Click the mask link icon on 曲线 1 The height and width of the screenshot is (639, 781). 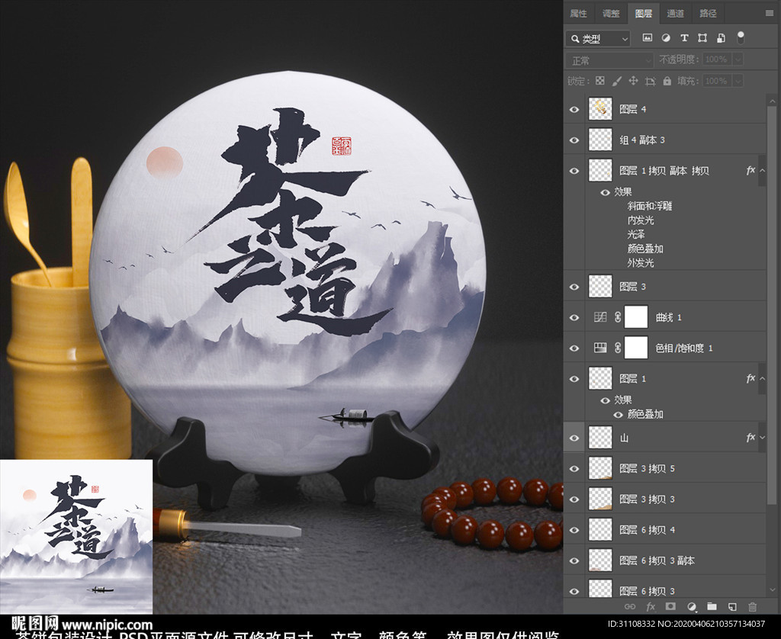click(x=618, y=317)
